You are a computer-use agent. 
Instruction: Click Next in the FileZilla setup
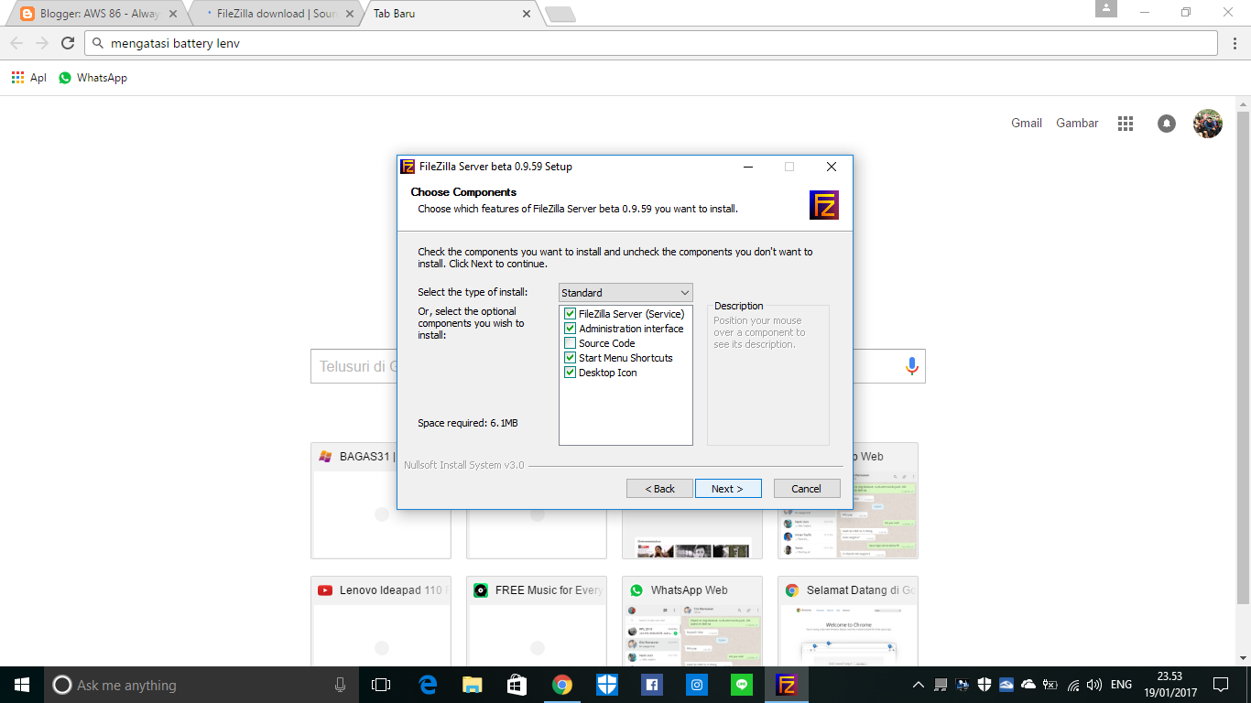pos(728,489)
